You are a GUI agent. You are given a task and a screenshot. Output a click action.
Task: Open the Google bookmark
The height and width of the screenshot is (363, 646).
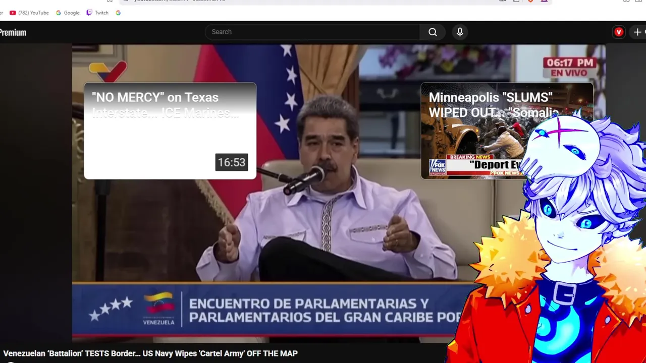pos(68,13)
